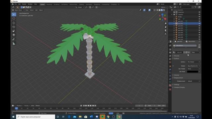Hide the part.003 object
Screen dimensions: 212x119
199,26
